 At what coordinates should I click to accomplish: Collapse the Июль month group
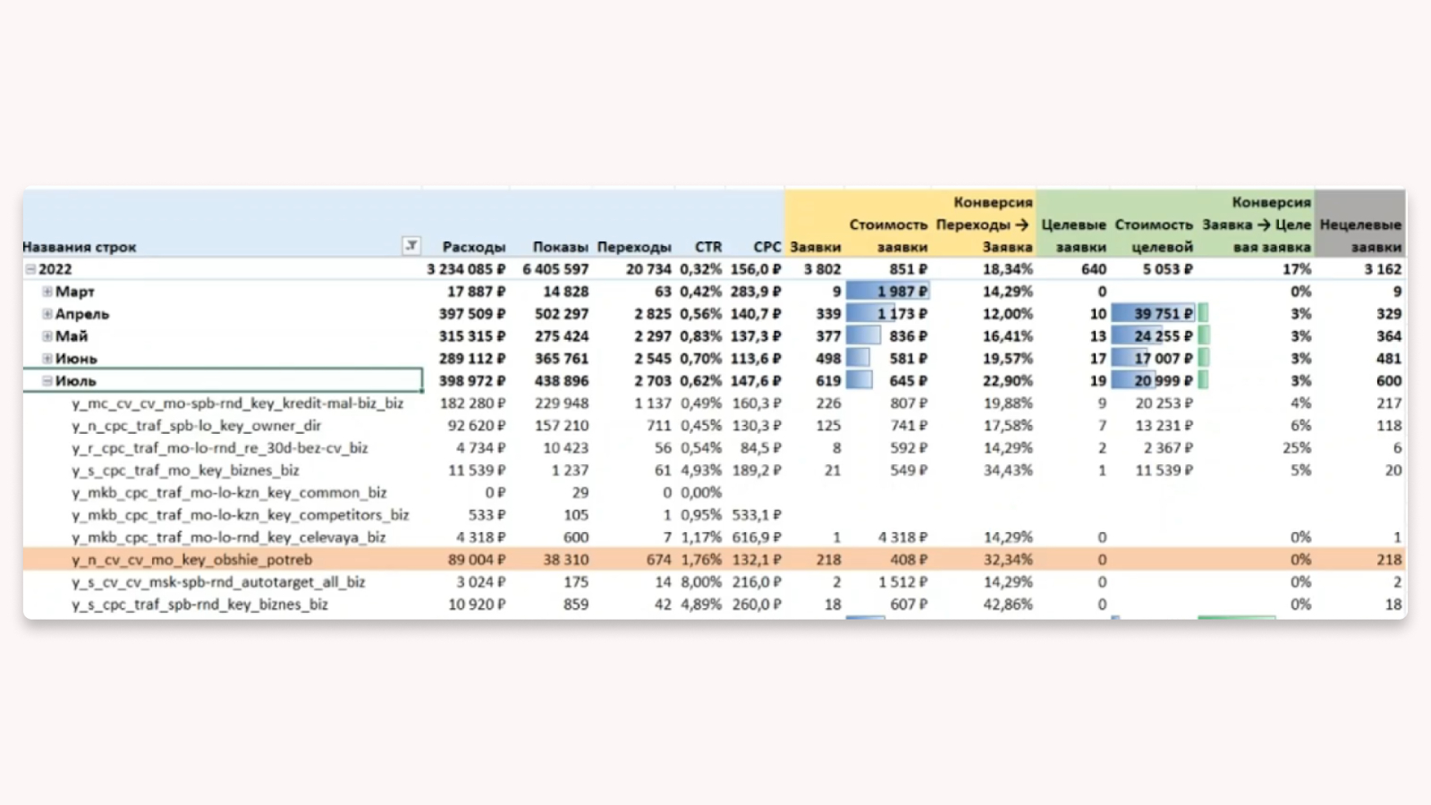tap(47, 381)
